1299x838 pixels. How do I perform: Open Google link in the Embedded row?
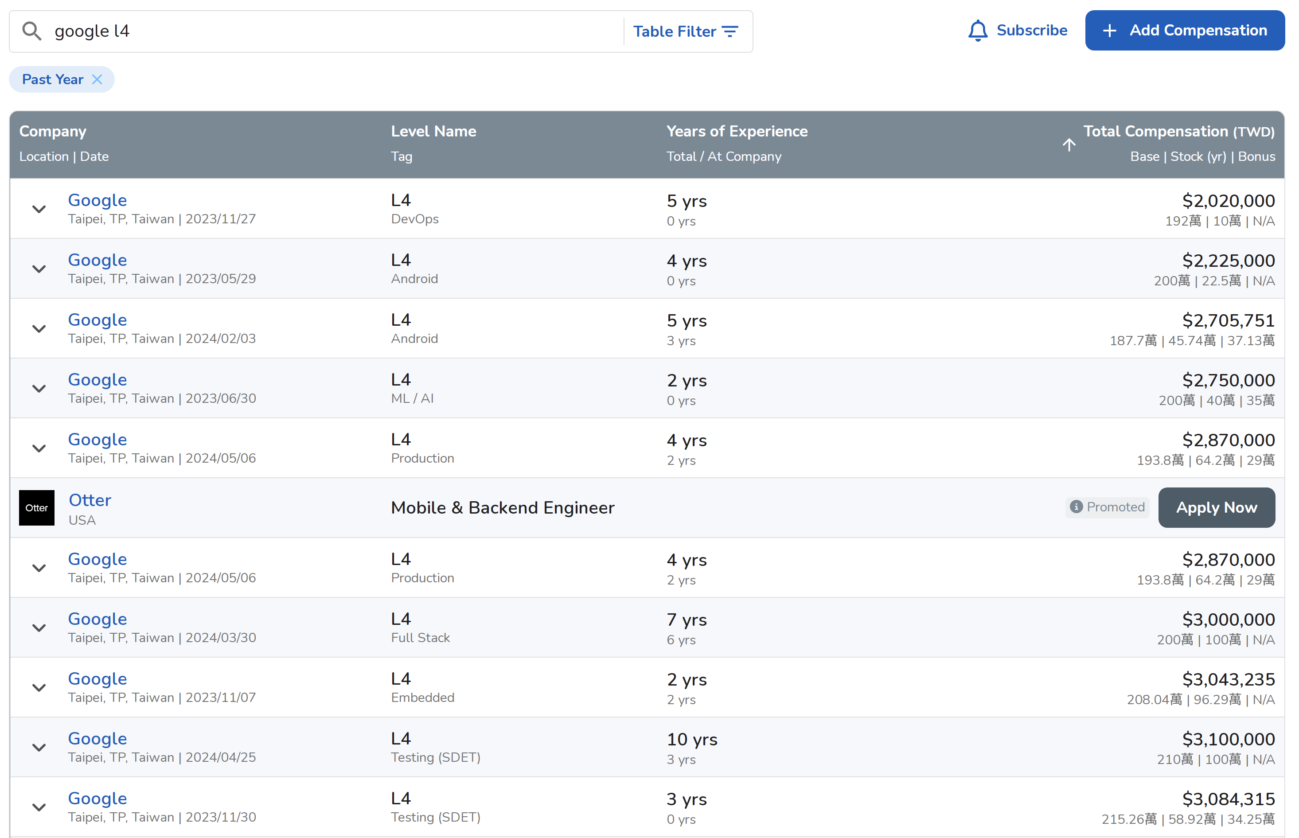(x=98, y=679)
